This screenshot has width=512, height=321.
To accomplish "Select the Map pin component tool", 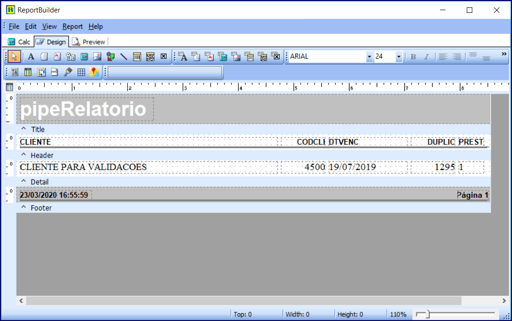I will [94, 72].
